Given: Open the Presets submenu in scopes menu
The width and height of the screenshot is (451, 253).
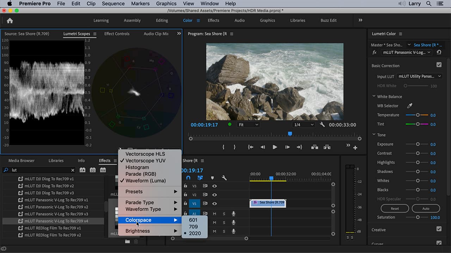Looking at the screenshot, I should [x=134, y=192].
